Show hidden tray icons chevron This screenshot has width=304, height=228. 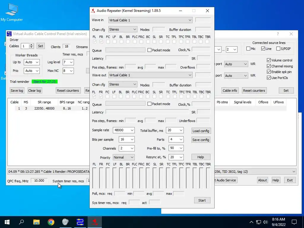click(251, 222)
